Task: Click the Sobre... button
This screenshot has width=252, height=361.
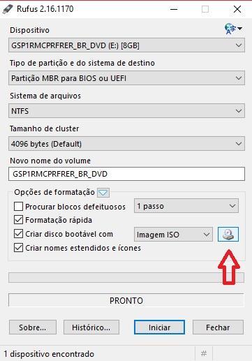Action: [x=33, y=327]
